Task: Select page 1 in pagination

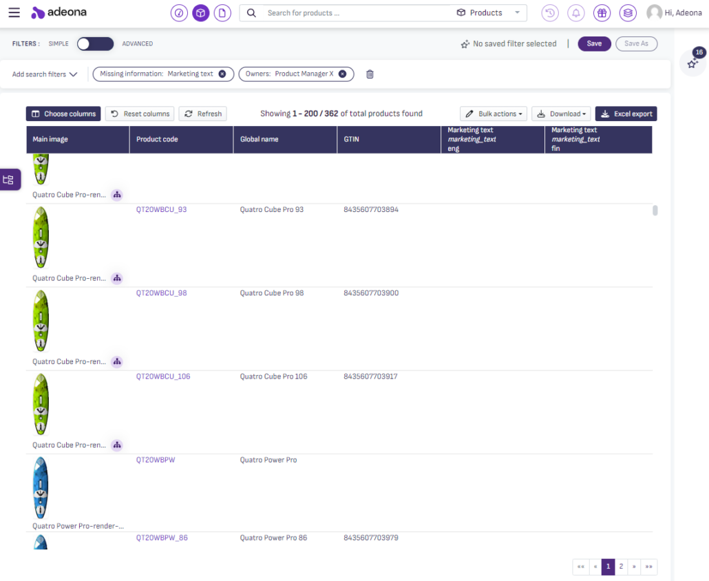Action: pos(609,567)
